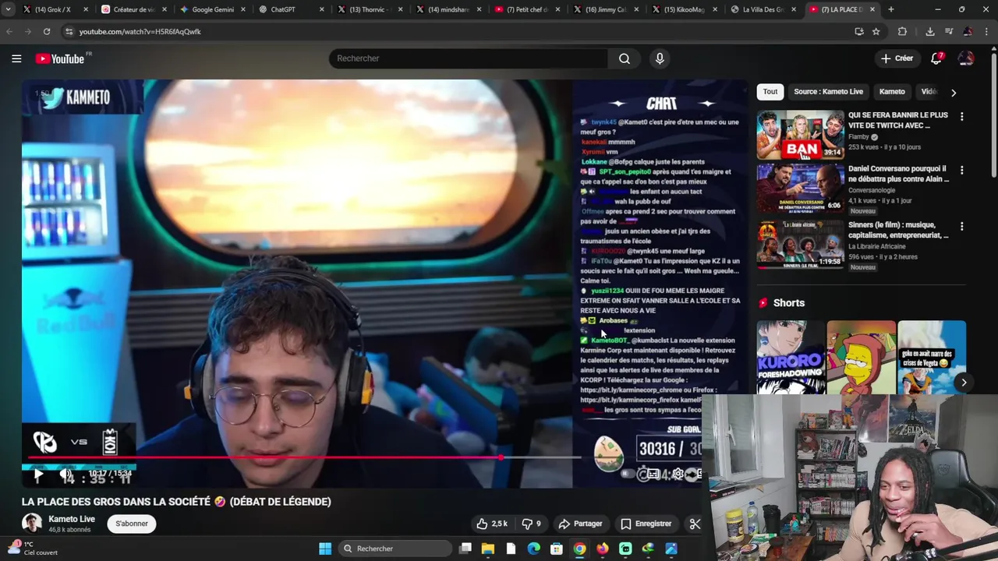
Task: Play the video
Action: 37,474
